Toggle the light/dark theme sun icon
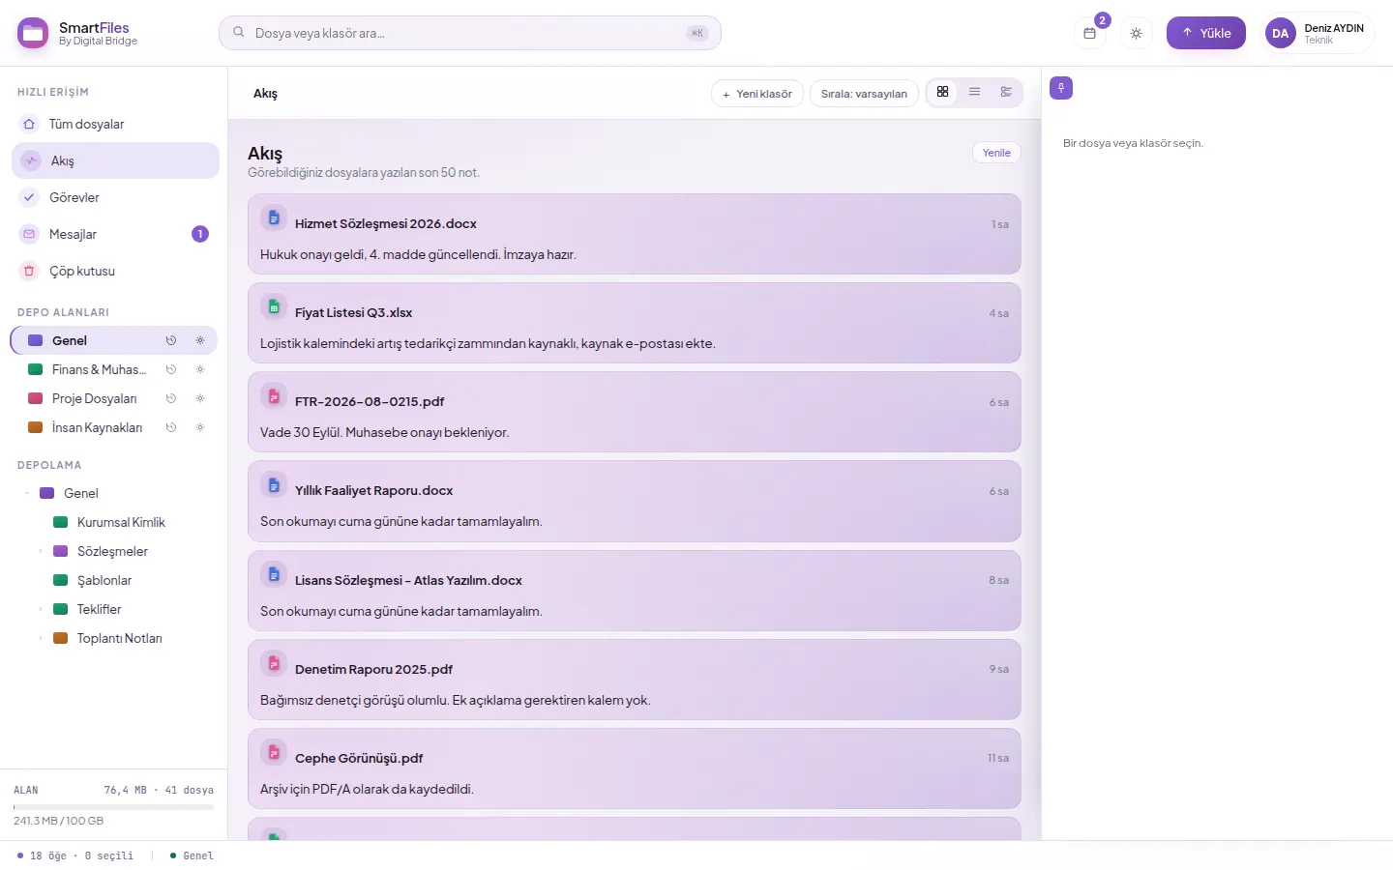This screenshot has height=870, width=1393. [x=1136, y=33]
